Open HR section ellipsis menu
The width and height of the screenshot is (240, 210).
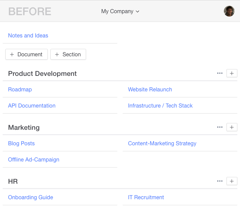219,181
